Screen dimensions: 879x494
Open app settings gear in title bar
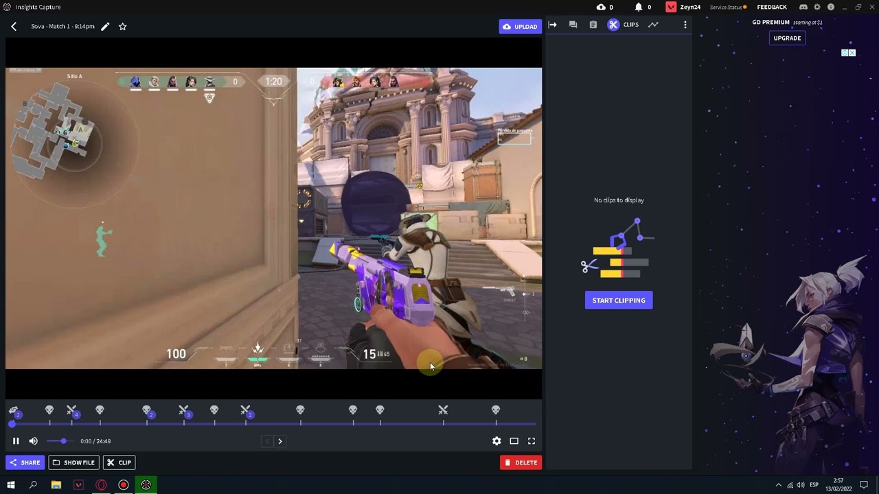(x=817, y=7)
